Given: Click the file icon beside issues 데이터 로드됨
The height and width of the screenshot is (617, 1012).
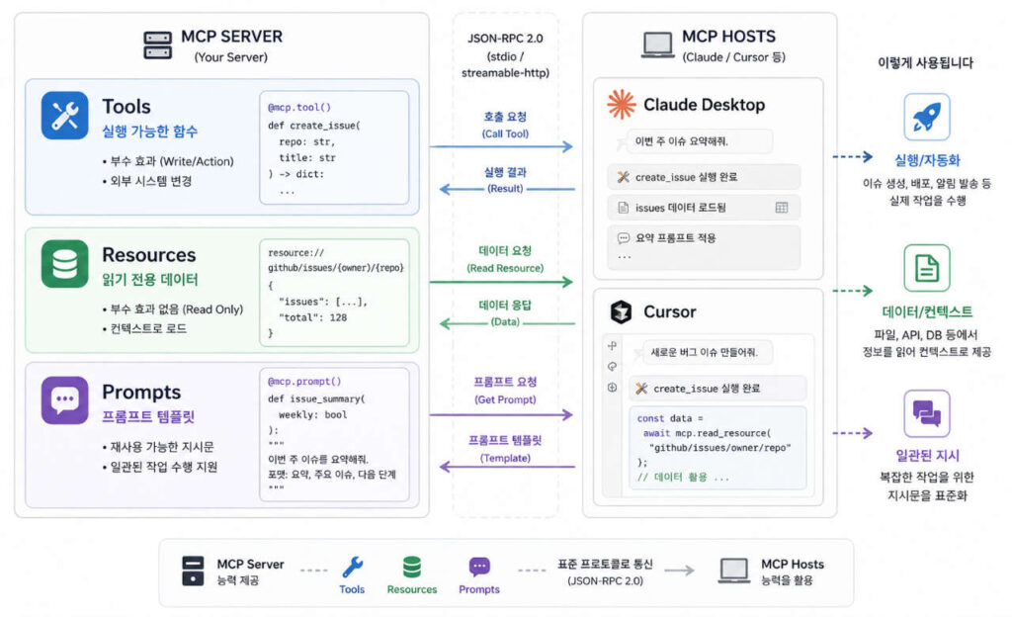Looking at the screenshot, I should (623, 208).
